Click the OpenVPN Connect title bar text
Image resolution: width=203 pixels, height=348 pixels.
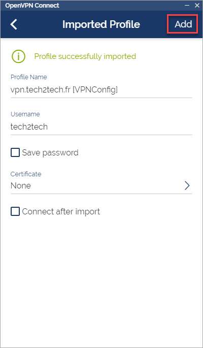[32, 6]
